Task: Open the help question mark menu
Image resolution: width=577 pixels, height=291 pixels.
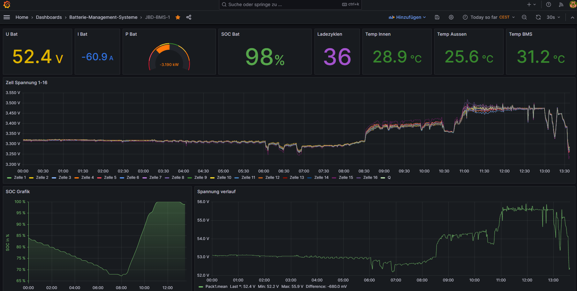Action: point(549,4)
